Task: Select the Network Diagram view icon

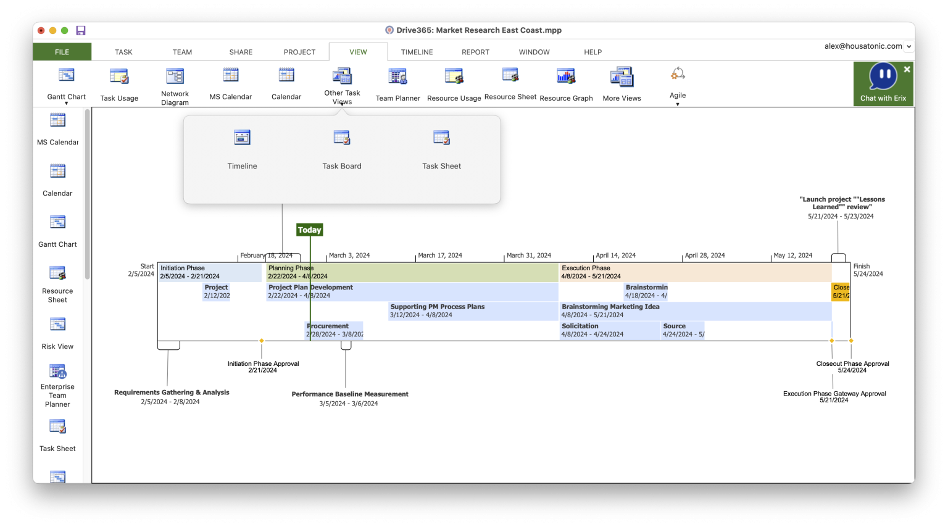Action: click(x=175, y=84)
